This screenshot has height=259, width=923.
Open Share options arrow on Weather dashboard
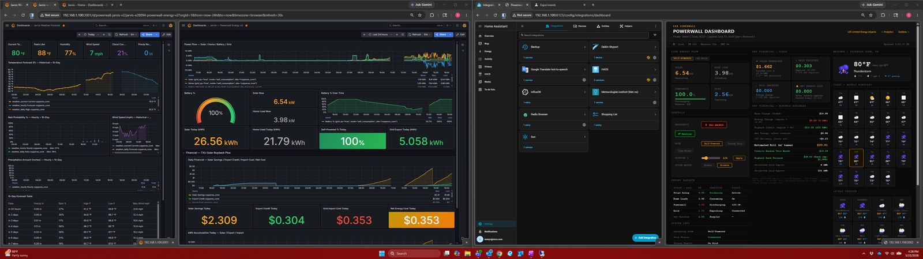coord(156,35)
